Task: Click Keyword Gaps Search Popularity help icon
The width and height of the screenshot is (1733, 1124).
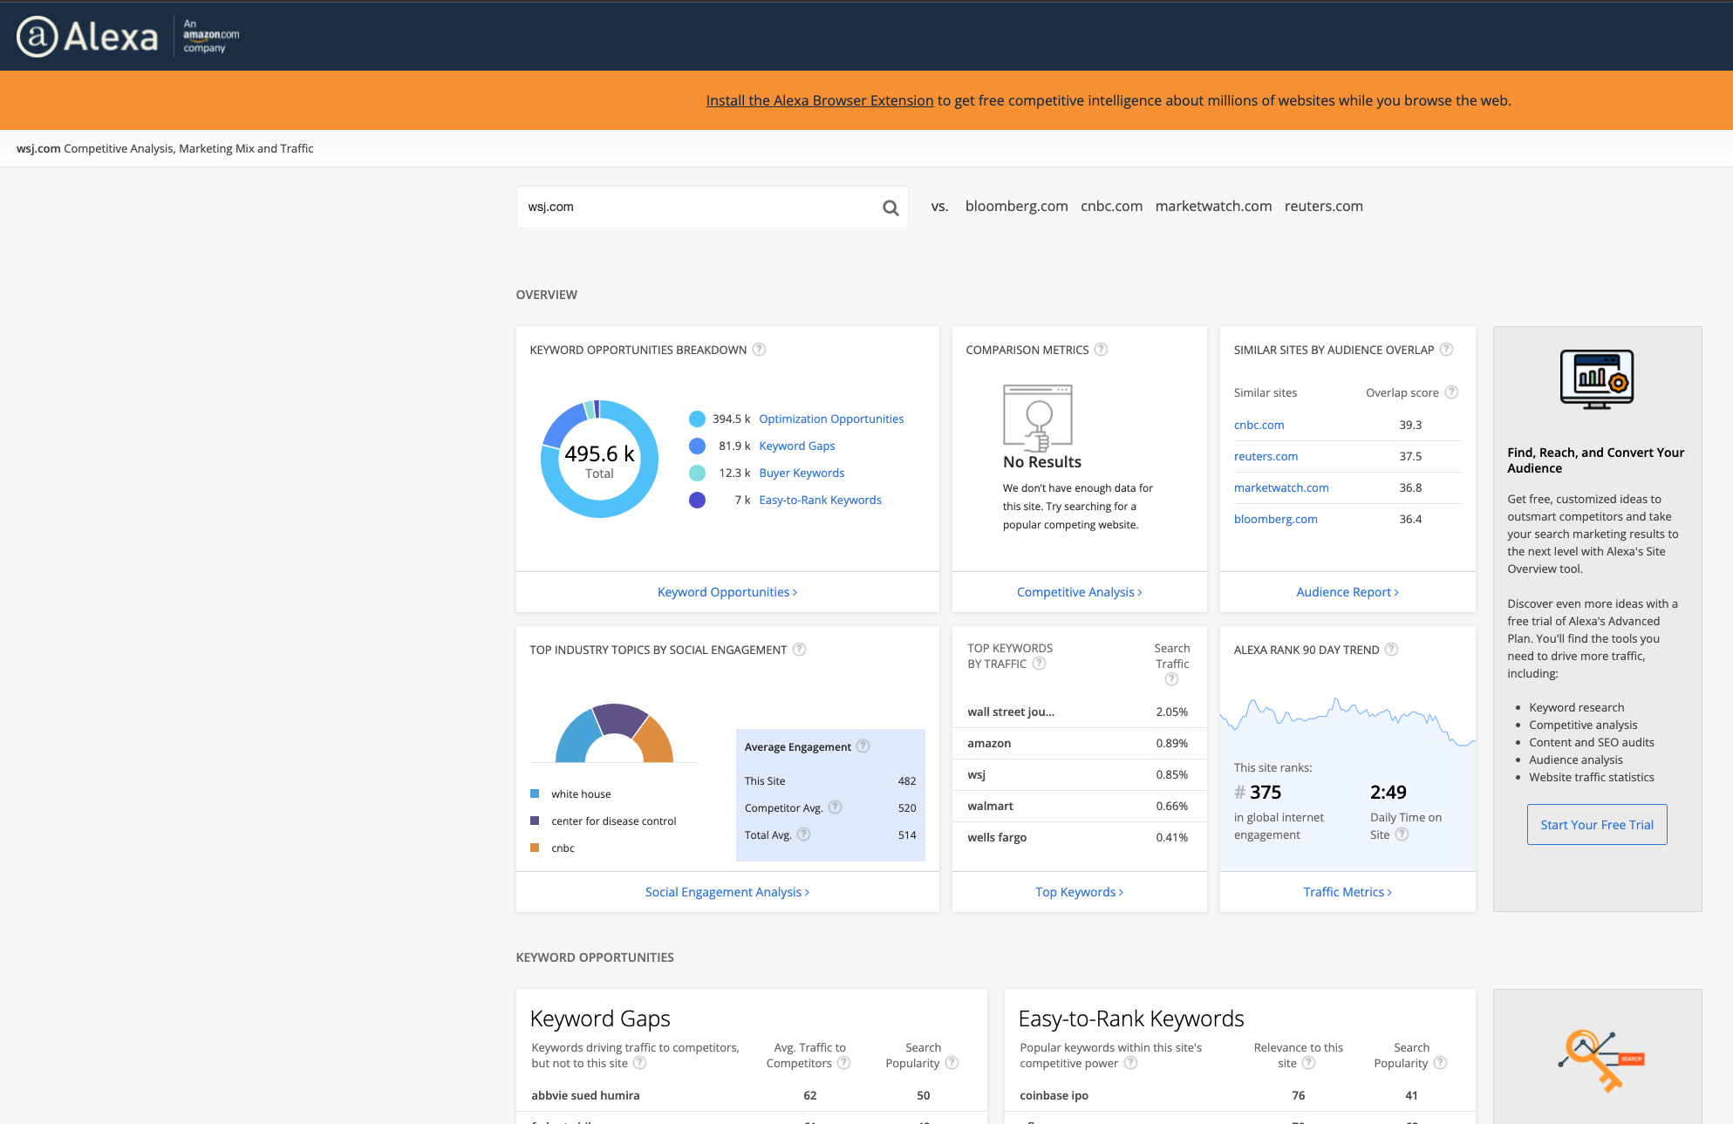Action: click(x=952, y=1063)
